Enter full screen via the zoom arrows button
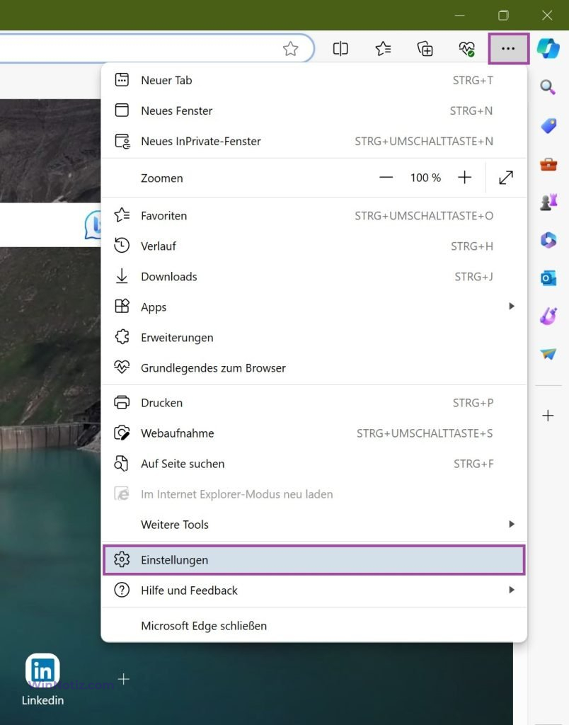569x725 pixels. point(506,178)
